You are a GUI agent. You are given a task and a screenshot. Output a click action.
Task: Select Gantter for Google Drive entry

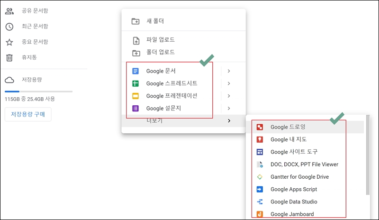click(305, 177)
